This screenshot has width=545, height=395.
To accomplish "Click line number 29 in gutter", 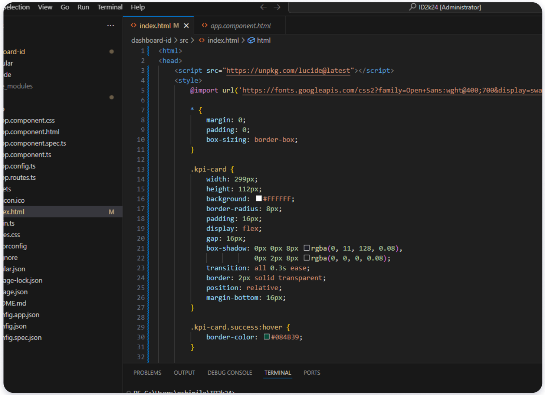I will [x=141, y=327].
